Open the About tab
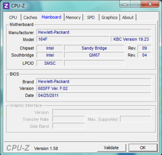This screenshot has height=155, width=162. click(x=128, y=17)
